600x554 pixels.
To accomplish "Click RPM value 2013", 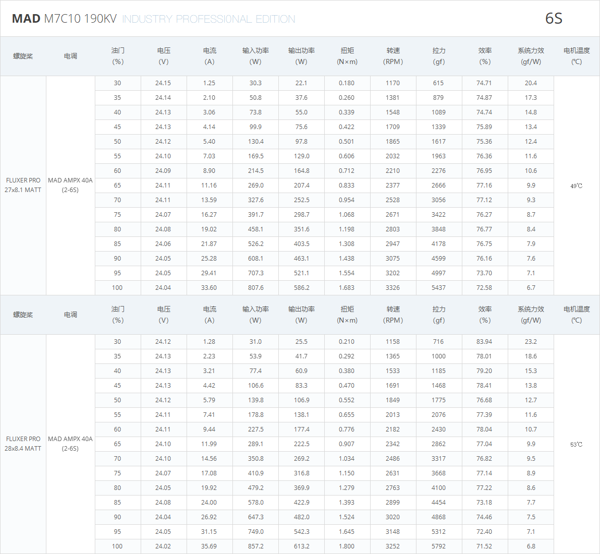I will 393,415.
